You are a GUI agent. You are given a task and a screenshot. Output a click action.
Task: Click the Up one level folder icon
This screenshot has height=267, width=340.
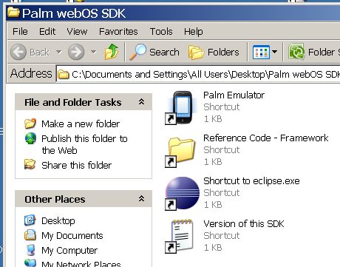coord(112,52)
